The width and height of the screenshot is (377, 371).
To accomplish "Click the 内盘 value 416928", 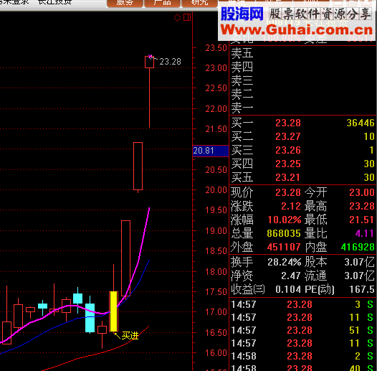I will pyautogui.click(x=358, y=247).
